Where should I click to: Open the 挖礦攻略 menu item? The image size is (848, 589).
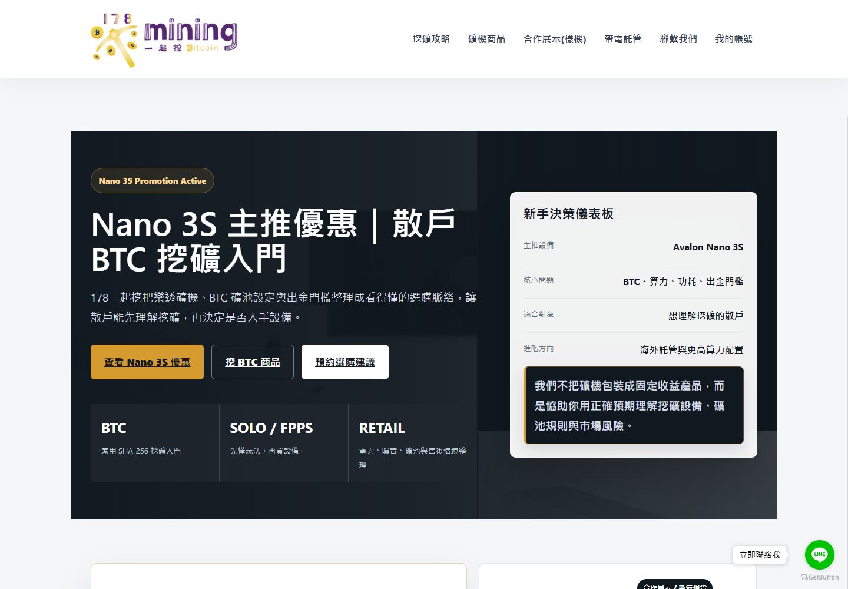(431, 39)
